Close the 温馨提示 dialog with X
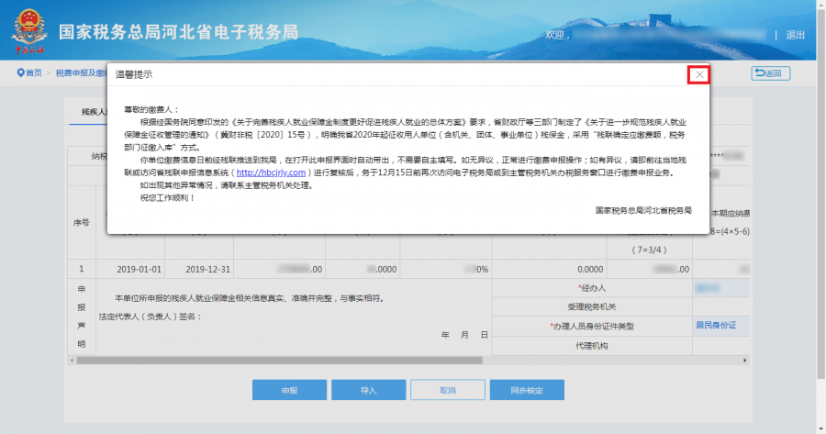 click(699, 74)
